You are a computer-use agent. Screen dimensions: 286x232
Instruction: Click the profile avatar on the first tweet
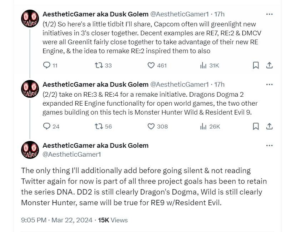coord(30,17)
